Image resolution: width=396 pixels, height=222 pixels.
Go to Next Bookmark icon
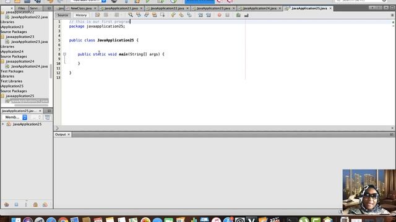181,15
